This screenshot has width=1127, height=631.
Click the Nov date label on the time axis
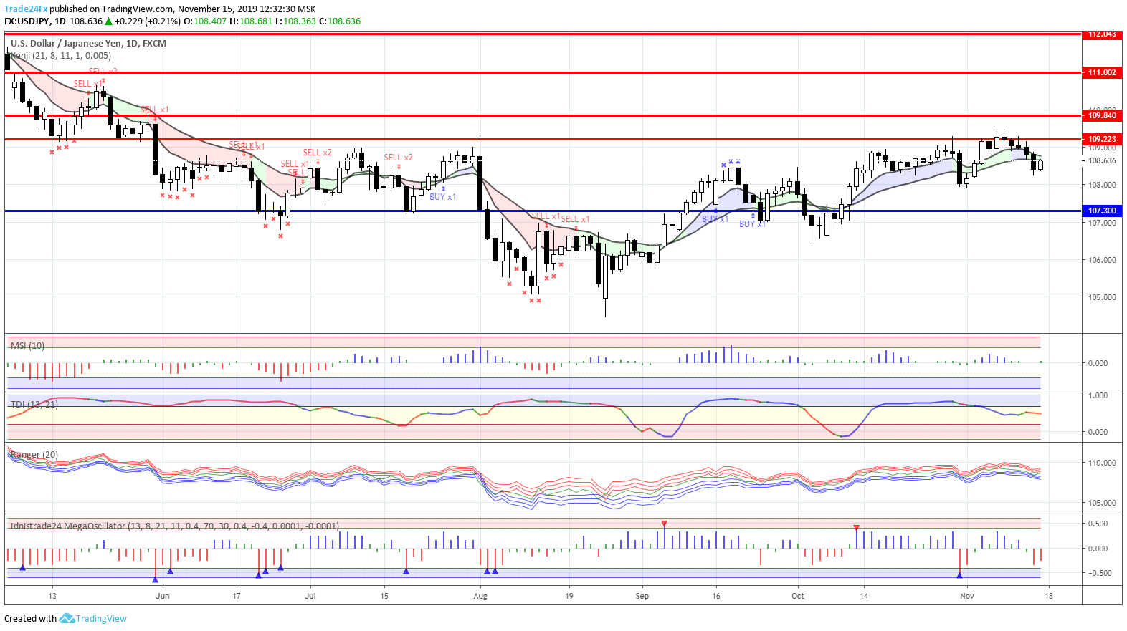pyautogui.click(x=967, y=596)
